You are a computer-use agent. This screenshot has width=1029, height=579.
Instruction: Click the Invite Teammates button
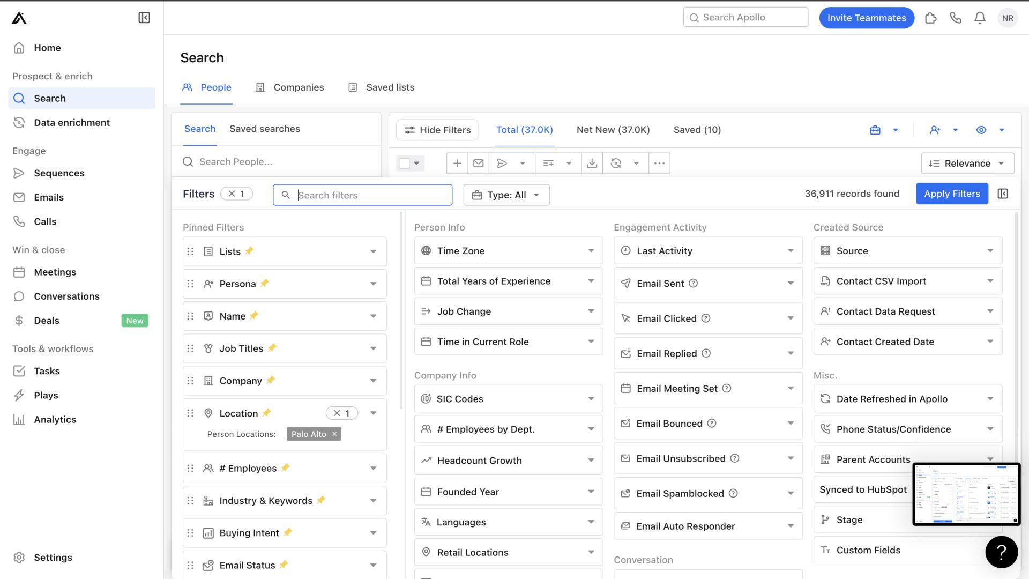867,17
